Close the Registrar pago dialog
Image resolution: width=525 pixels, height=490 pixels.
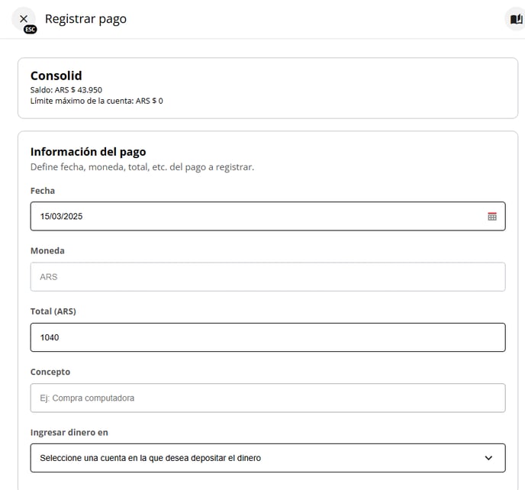pyautogui.click(x=23, y=18)
